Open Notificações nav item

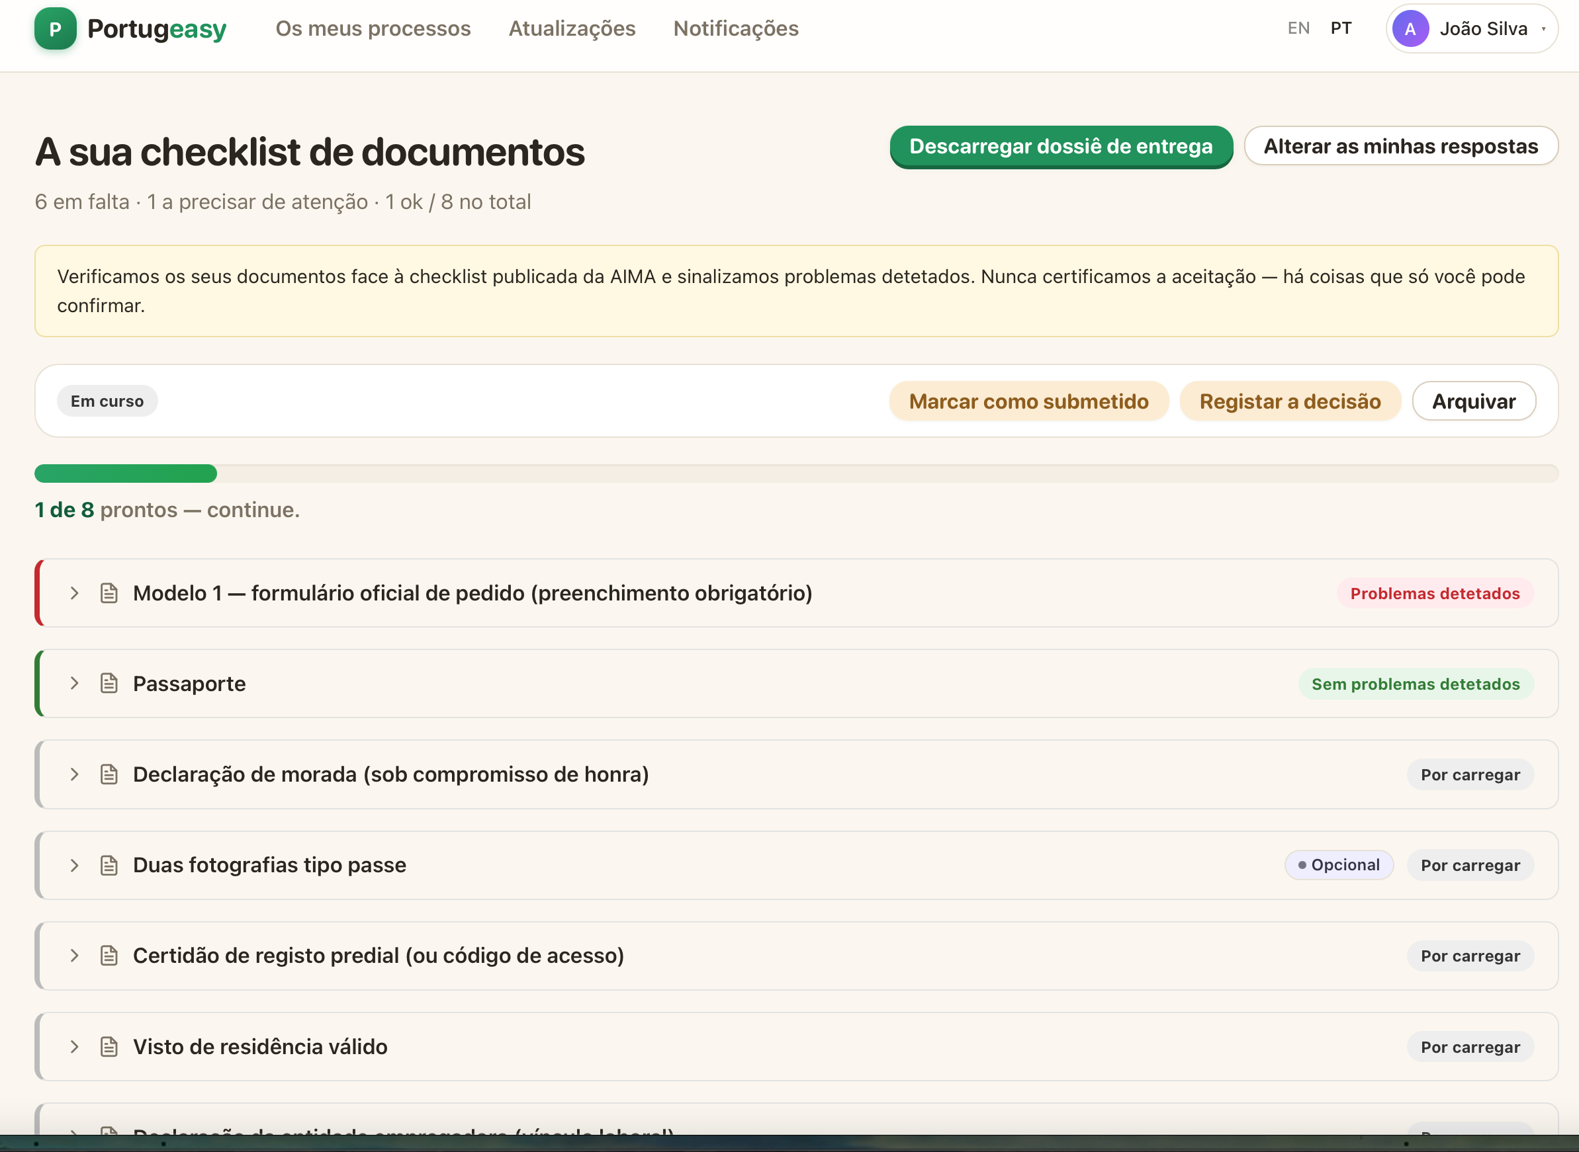pos(736,28)
